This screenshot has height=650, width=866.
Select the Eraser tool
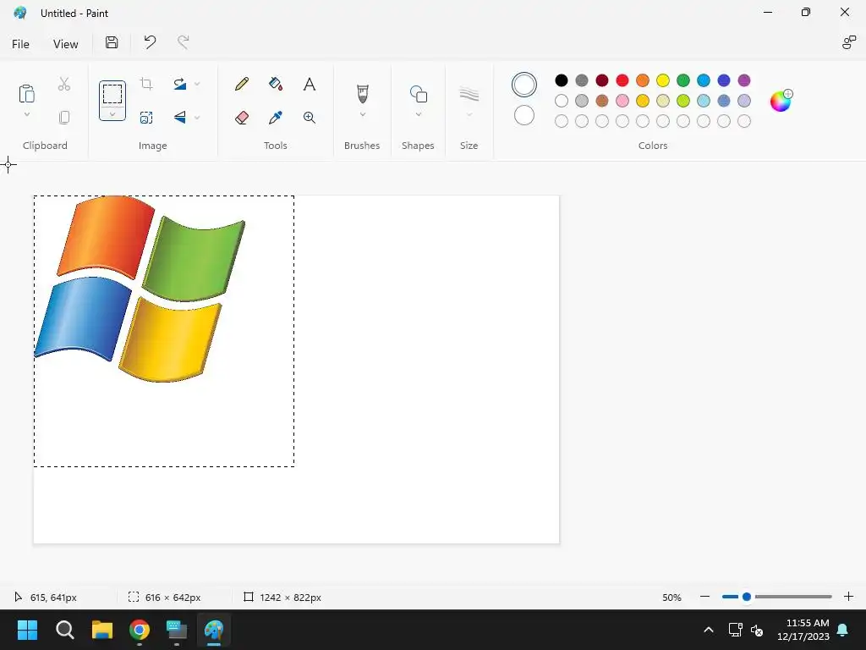[241, 117]
